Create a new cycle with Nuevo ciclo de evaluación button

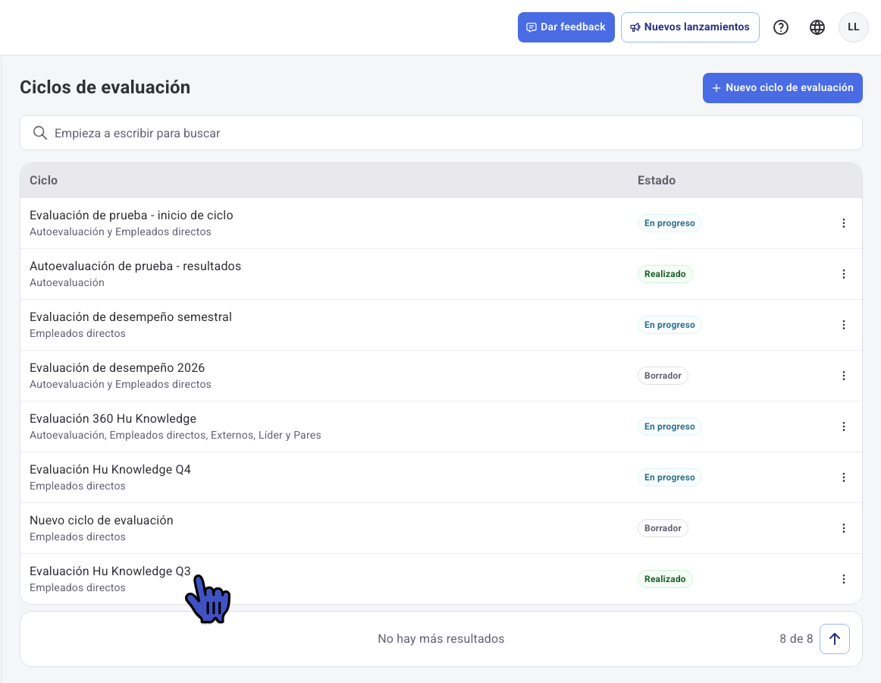pos(782,88)
